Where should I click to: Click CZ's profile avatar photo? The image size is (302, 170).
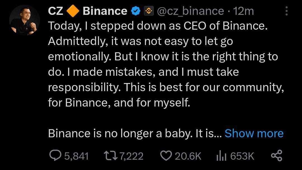point(25,18)
